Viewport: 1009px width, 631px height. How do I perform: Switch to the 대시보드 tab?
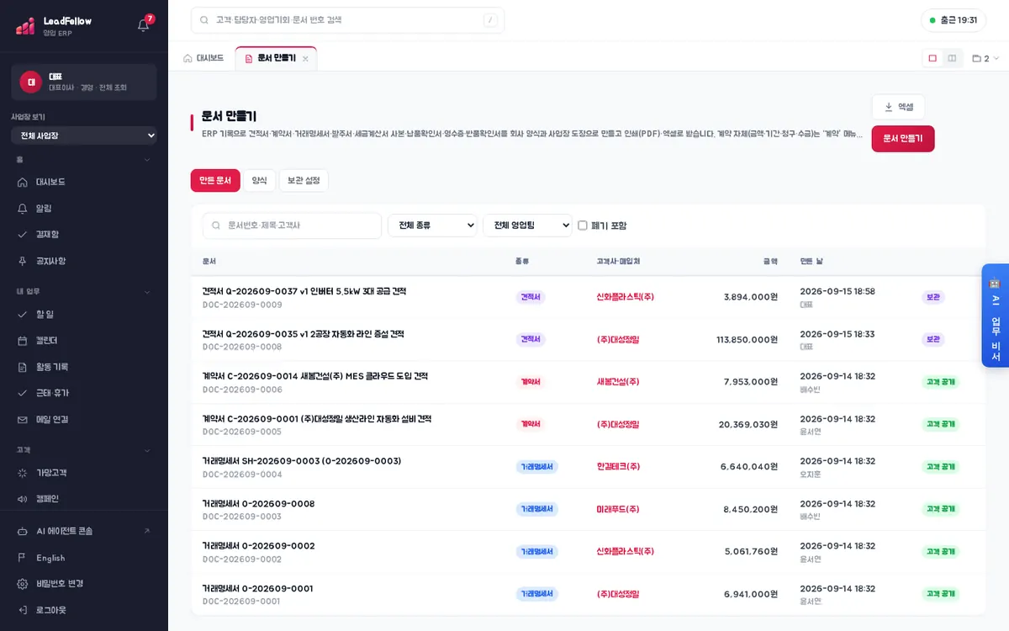(203, 58)
